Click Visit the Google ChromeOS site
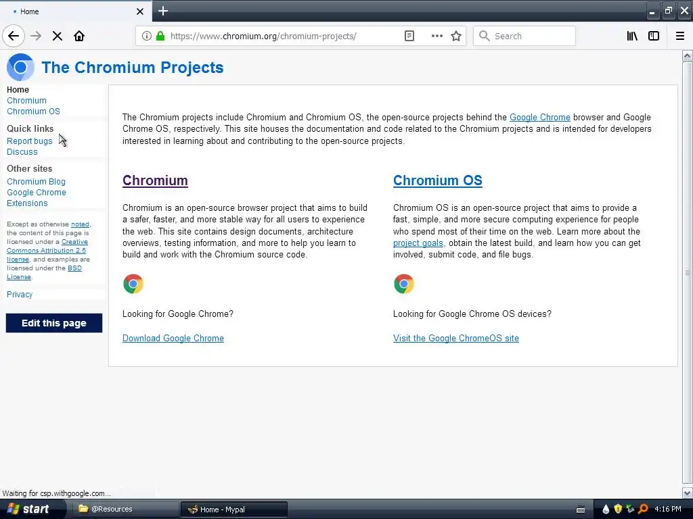Image resolution: width=693 pixels, height=519 pixels. [x=456, y=338]
